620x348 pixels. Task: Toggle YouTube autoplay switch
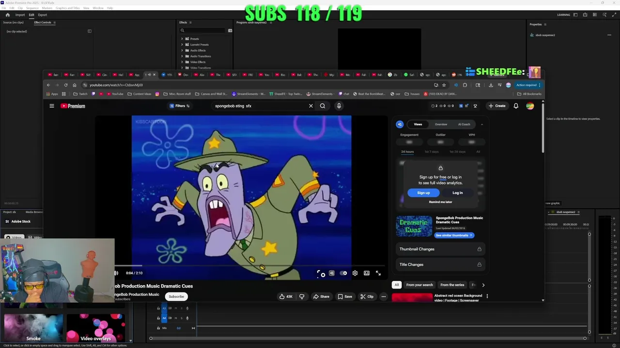343,273
